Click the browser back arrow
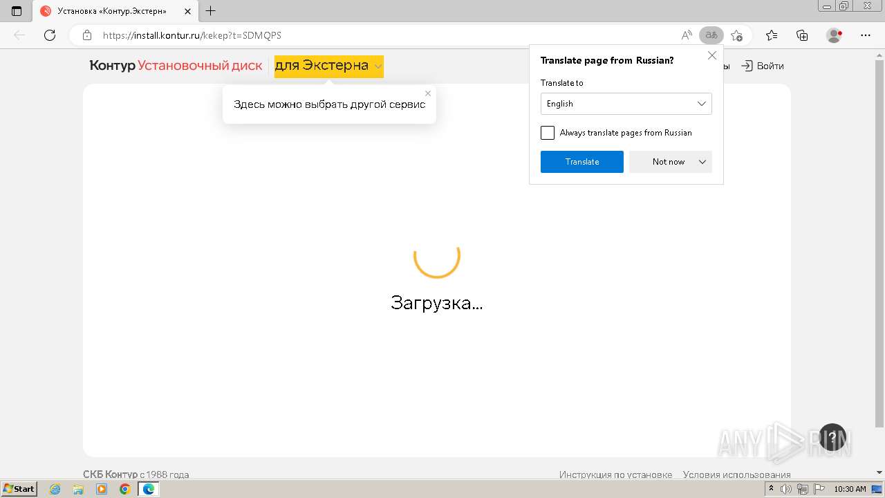 coord(19,35)
